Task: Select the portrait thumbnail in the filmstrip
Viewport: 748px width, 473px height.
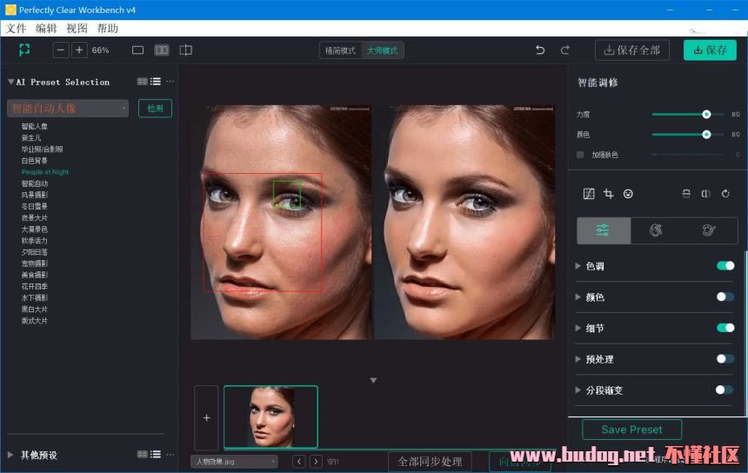Action: 270,416
